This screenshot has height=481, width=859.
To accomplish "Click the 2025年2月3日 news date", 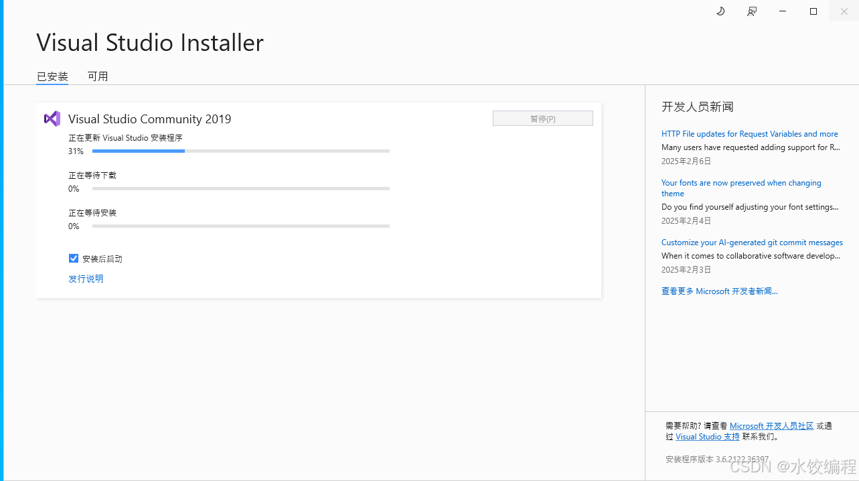I will point(686,270).
